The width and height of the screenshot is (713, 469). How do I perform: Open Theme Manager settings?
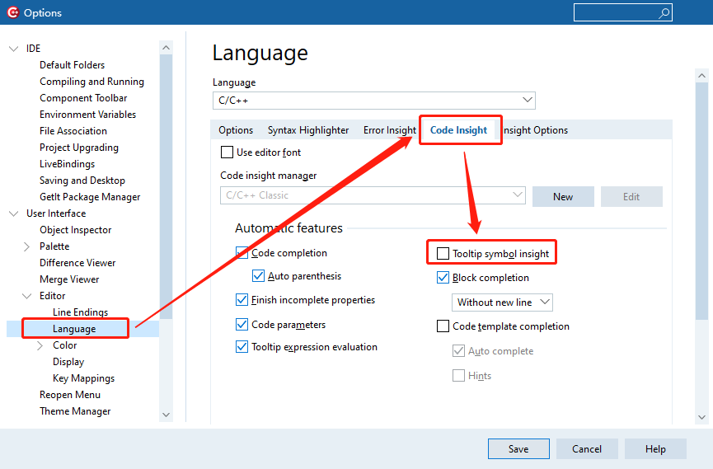(x=75, y=411)
